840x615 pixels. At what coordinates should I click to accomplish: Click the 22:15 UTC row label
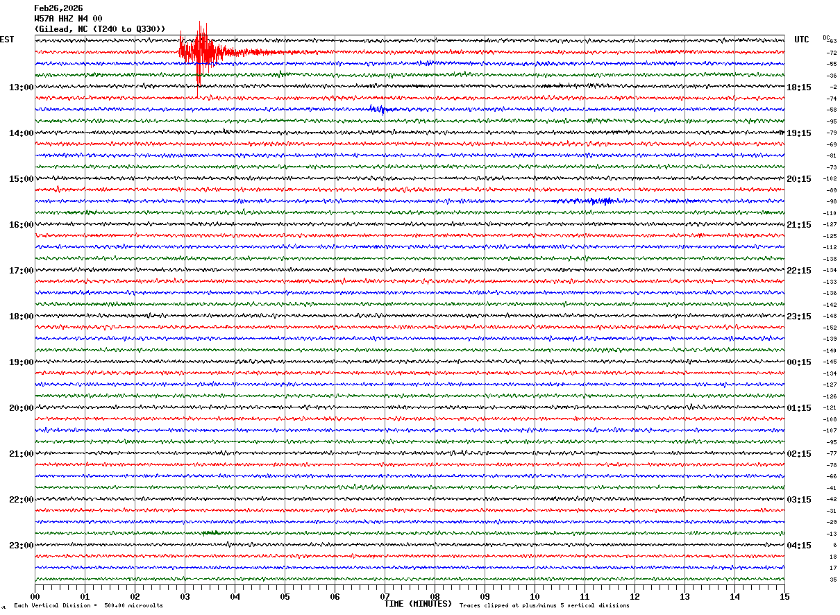click(799, 271)
